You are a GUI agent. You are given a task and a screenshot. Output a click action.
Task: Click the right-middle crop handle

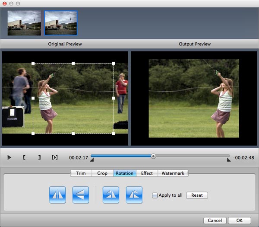(113, 98)
